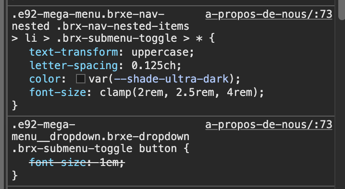This screenshot has height=189, width=345.
Task: Grab the vertical scrollbar thumb
Action: (x=341, y=10)
